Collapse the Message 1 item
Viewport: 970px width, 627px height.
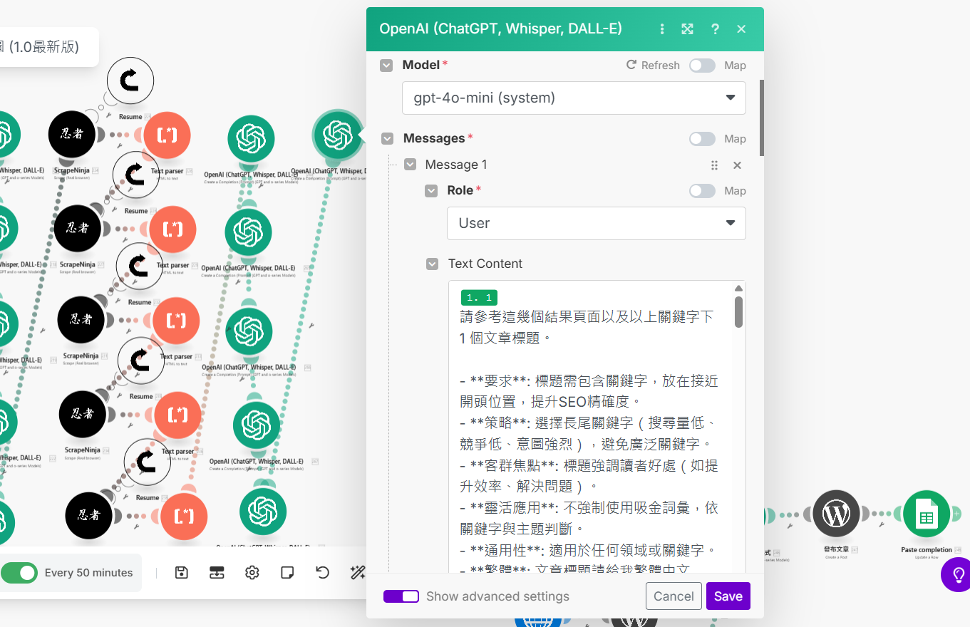pos(411,165)
